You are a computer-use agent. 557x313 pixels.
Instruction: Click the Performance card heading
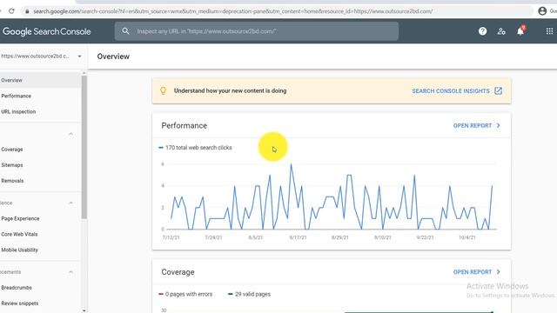tap(184, 125)
